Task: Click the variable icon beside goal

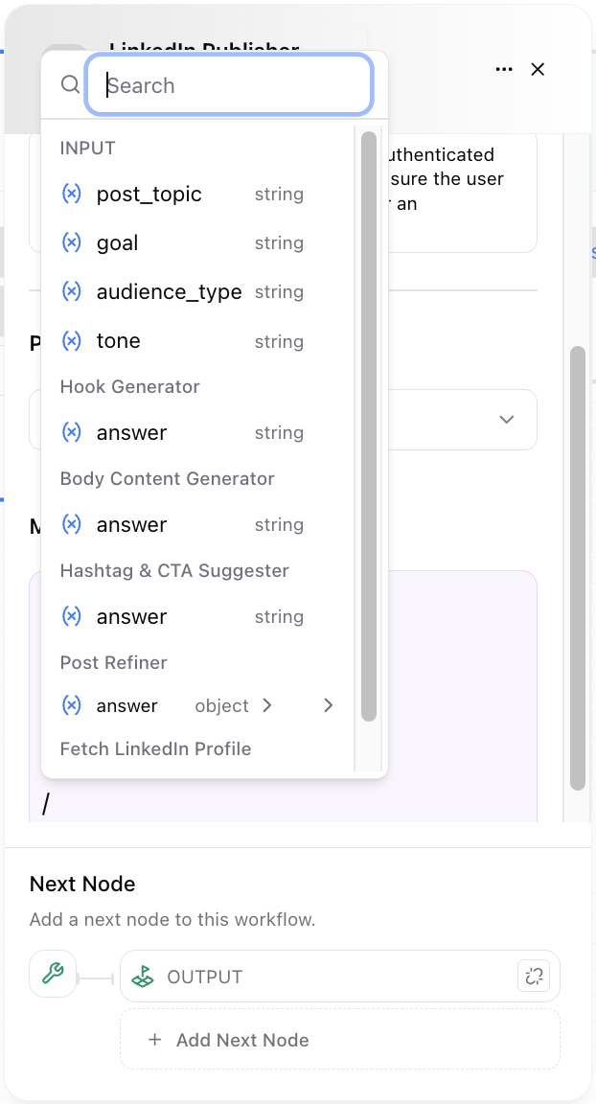Action: click(x=71, y=242)
